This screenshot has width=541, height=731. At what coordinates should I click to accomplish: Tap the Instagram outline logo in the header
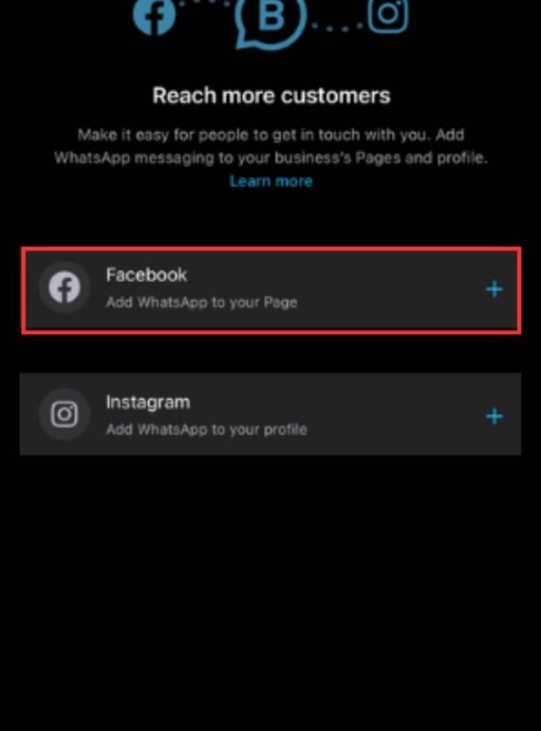388,15
